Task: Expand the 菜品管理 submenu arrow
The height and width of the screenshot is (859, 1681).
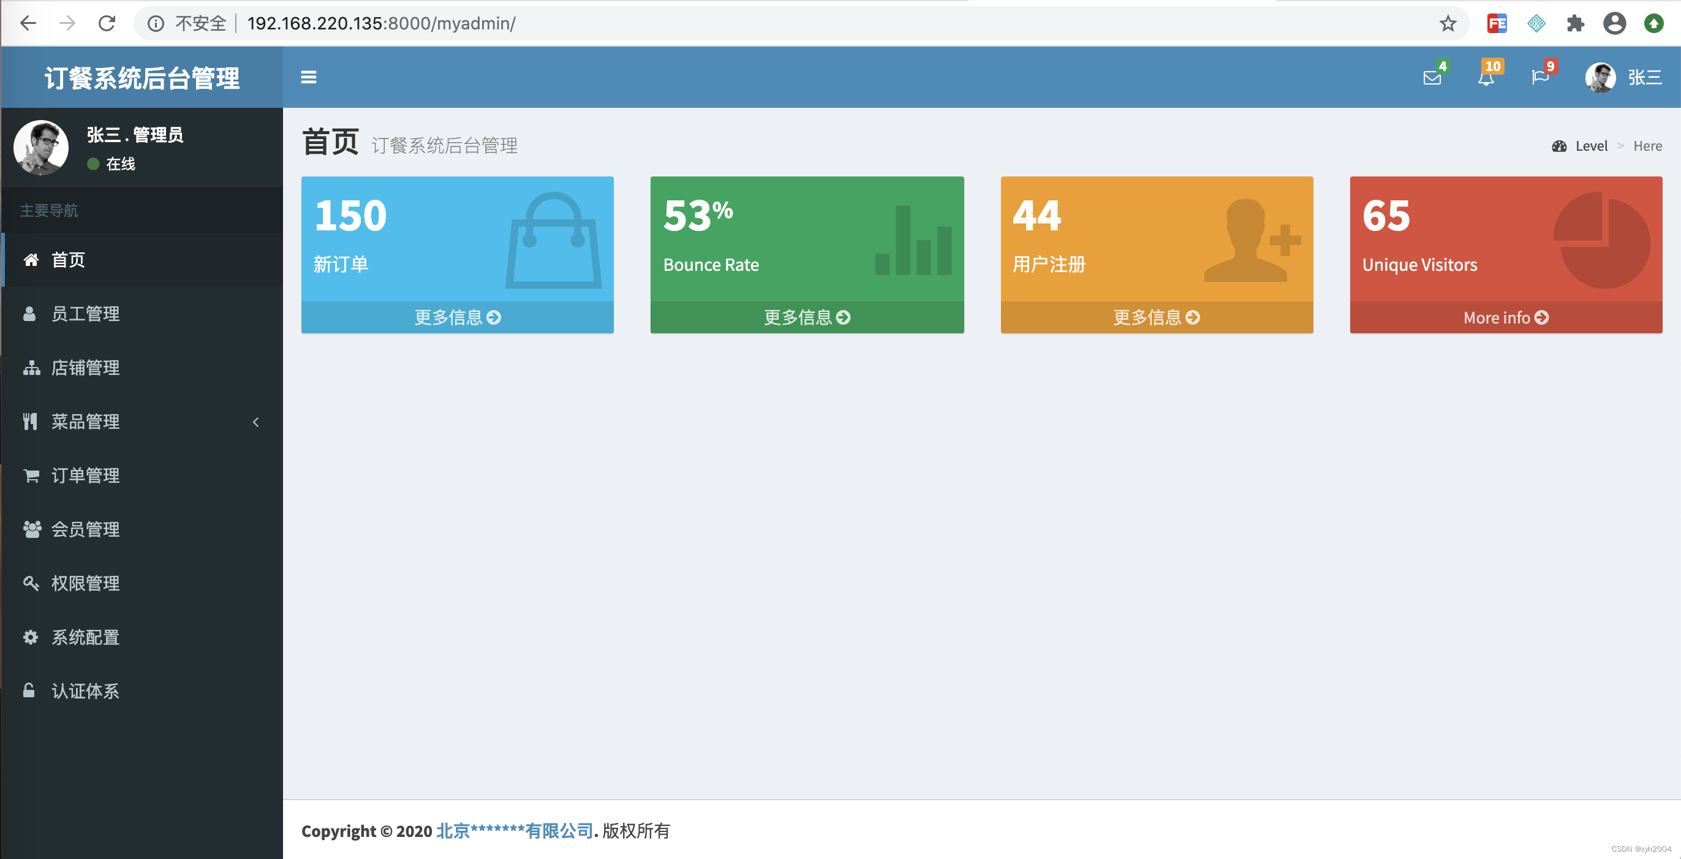Action: 256,421
